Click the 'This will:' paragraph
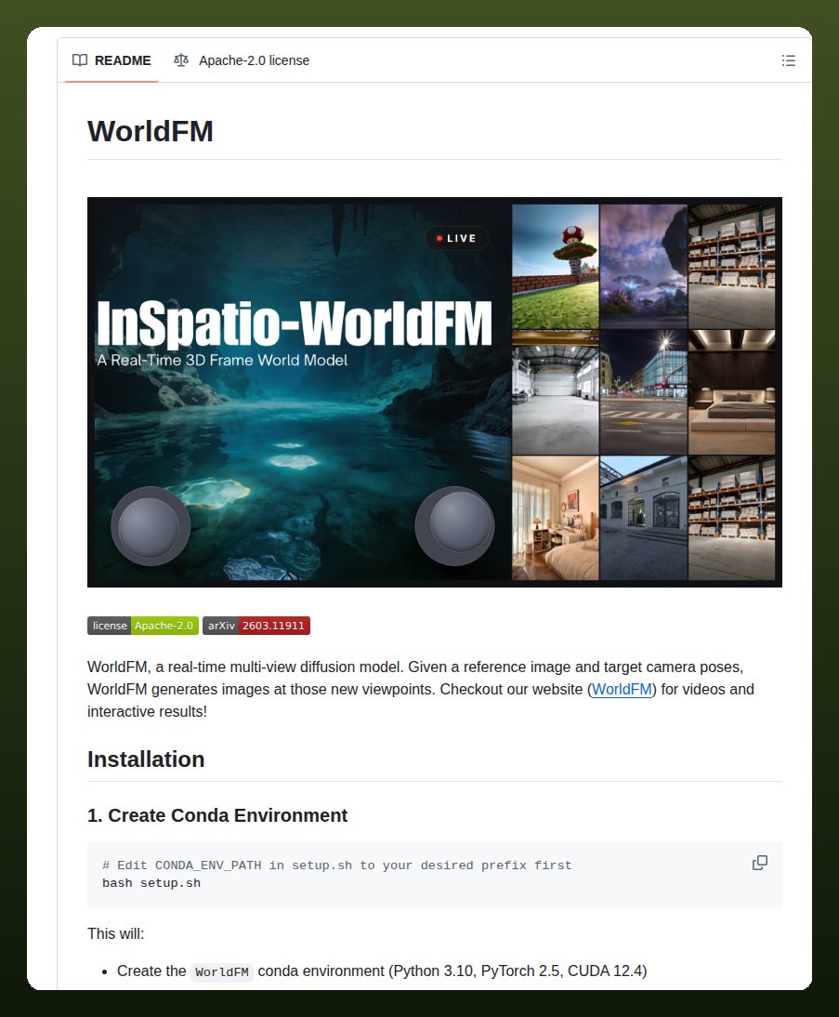The height and width of the screenshot is (1017, 839). point(116,933)
